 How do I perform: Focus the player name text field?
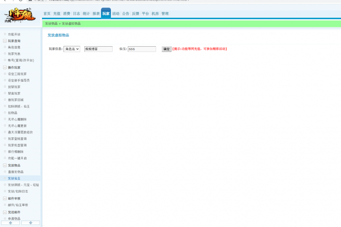[x=98, y=49]
